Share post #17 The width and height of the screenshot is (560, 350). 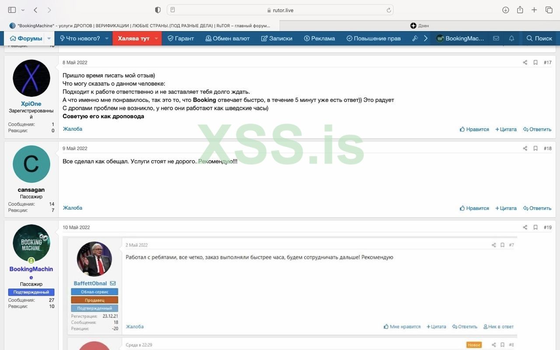525,63
